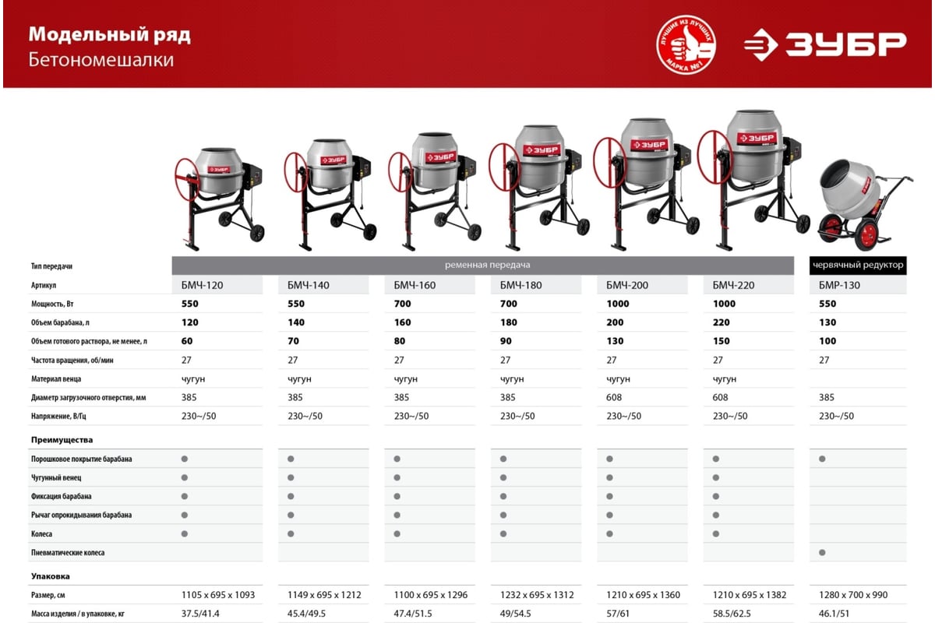Open the БМЧ-160 mixer picture
935x623 pixels.
tap(435, 189)
